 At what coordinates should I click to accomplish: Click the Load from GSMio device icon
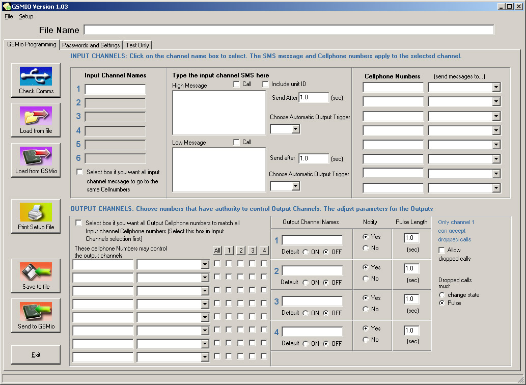coord(36,156)
